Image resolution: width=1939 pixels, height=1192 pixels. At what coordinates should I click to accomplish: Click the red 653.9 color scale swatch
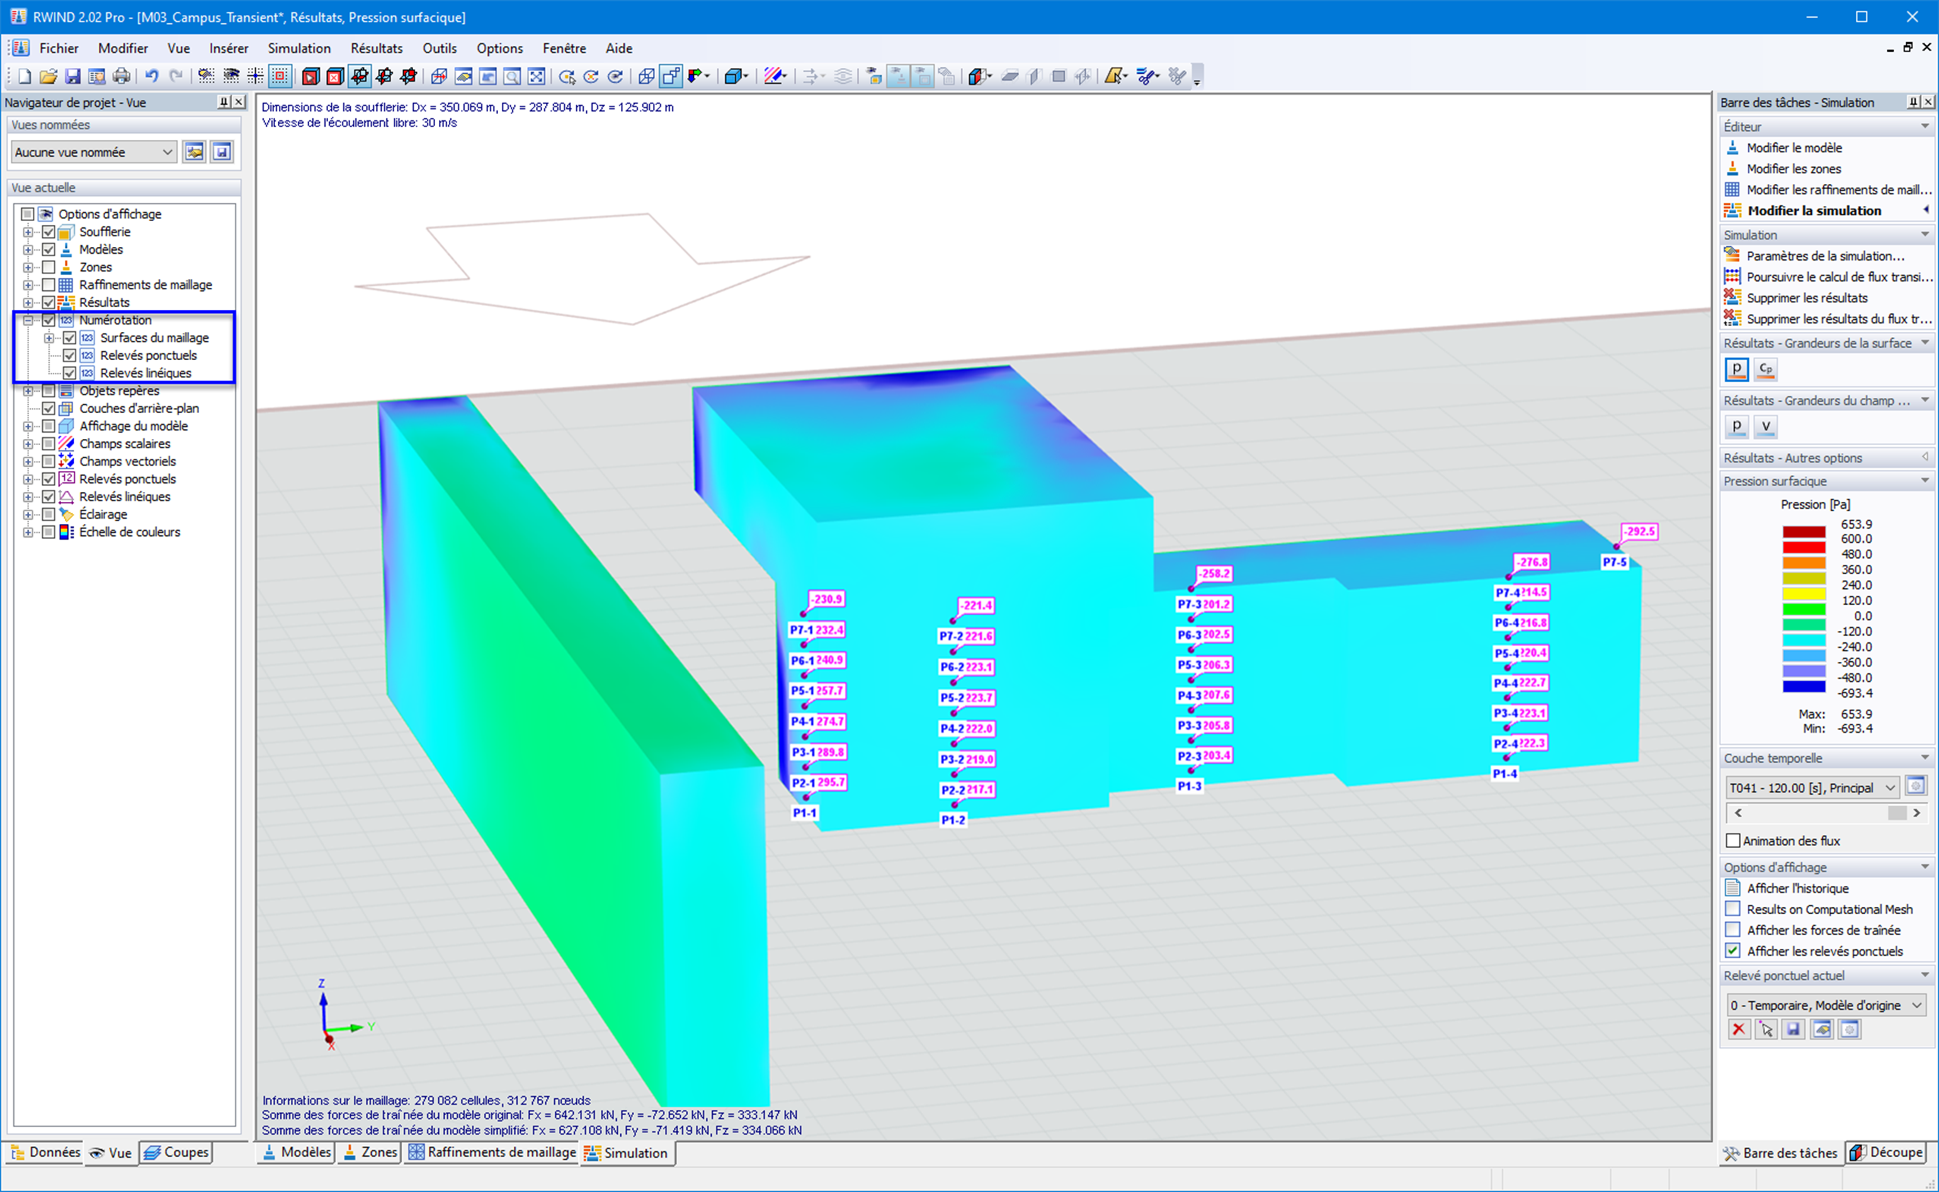[x=1804, y=531]
